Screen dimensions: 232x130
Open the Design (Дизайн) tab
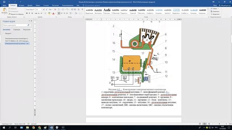pos(30,5)
